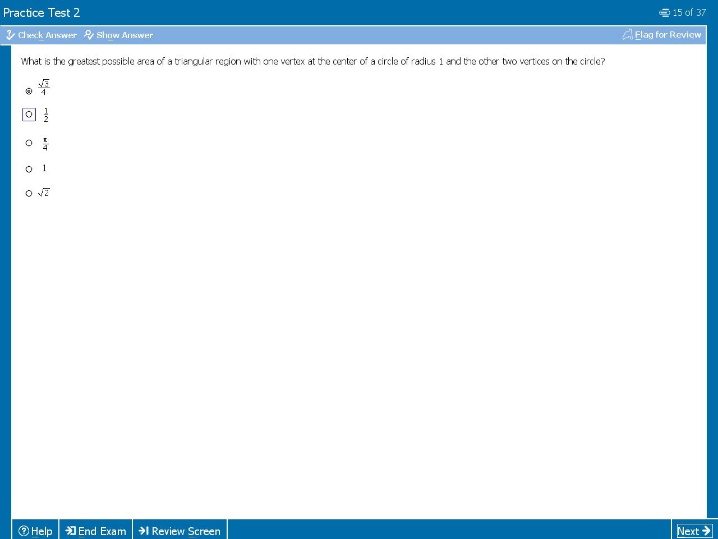This screenshot has height=539, width=718.
Task: Click the Review Screen arrow icon
Action: (x=144, y=531)
